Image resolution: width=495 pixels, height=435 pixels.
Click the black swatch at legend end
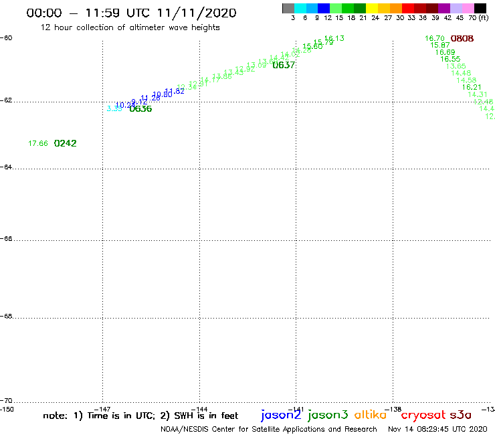[x=480, y=8]
